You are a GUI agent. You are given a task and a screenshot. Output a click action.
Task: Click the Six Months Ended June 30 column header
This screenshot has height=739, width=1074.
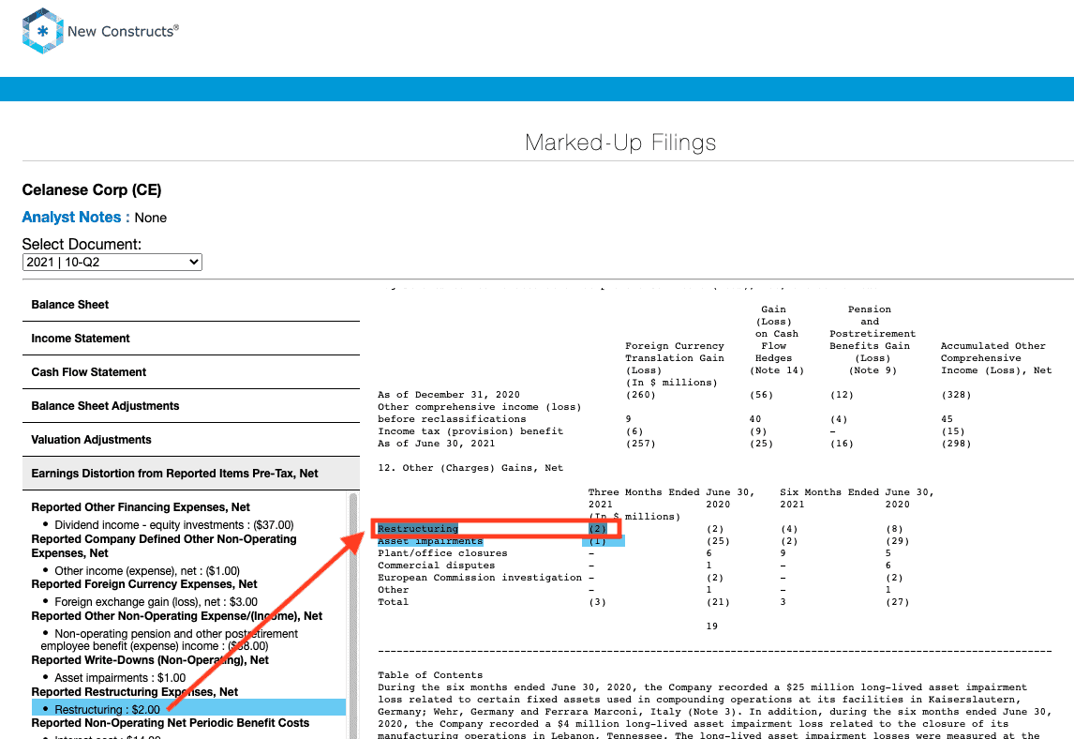tap(857, 492)
